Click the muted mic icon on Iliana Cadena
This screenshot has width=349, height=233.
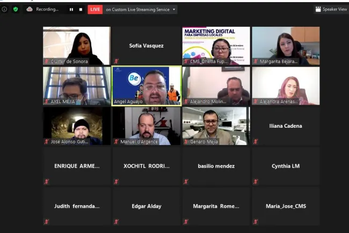[256, 142]
